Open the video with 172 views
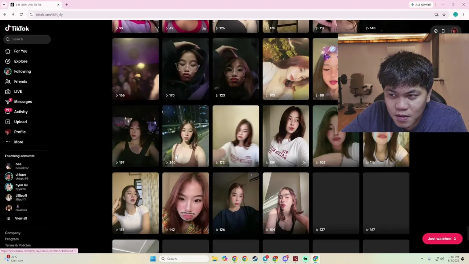469x264 pixels. [236, 136]
